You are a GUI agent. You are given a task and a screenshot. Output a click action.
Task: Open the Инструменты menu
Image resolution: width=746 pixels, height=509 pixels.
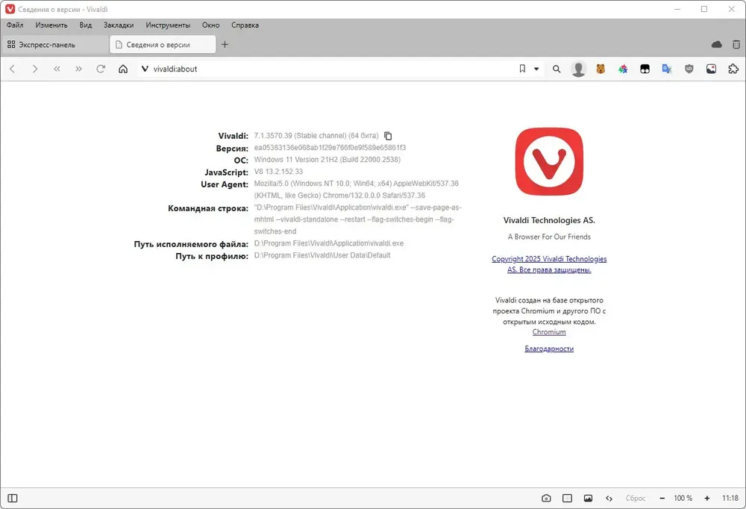point(168,25)
